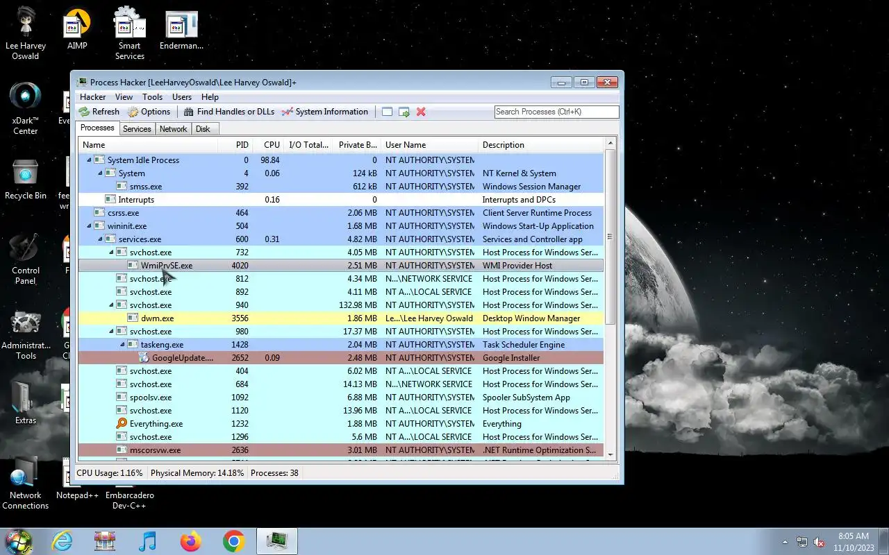Click the Process Hacker taskbar button
889x555 pixels.
click(x=277, y=541)
